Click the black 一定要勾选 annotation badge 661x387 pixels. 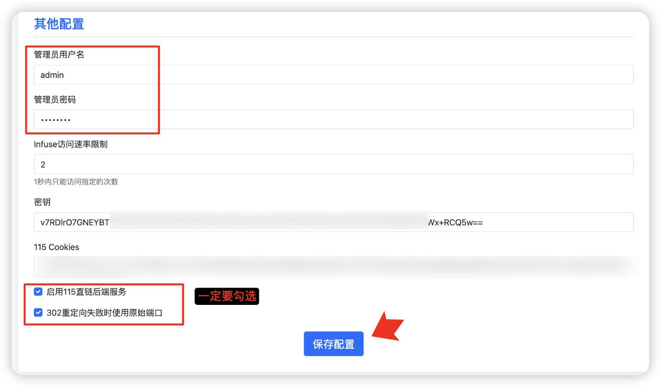(227, 296)
